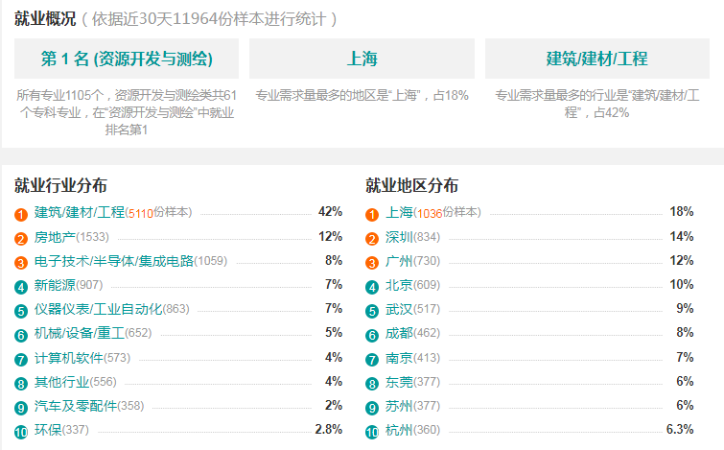Click the 2.8% value for 环保
The height and width of the screenshot is (450, 724).
click(x=328, y=430)
